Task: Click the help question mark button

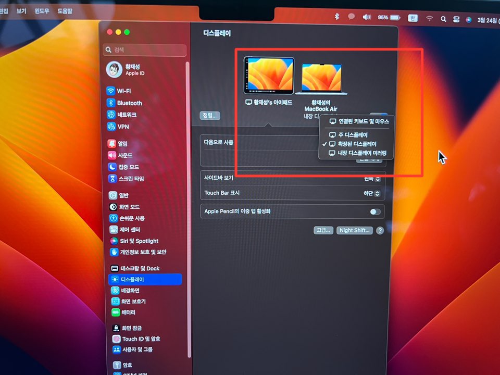Action: (x=380, y=231)
